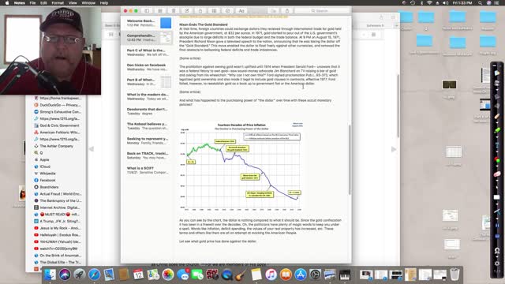Insert a table using the table icon
The height and width of the screenshot is (284, 505).
214,10
